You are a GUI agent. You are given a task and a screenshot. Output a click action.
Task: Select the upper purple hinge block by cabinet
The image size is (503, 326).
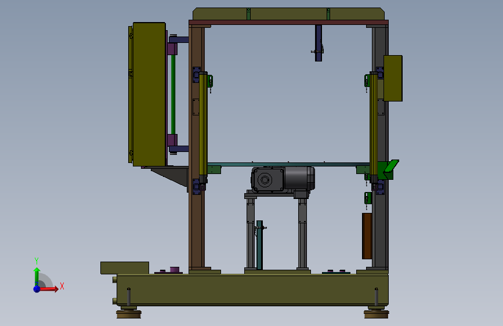pyautogui.click(x=172, y=49)
